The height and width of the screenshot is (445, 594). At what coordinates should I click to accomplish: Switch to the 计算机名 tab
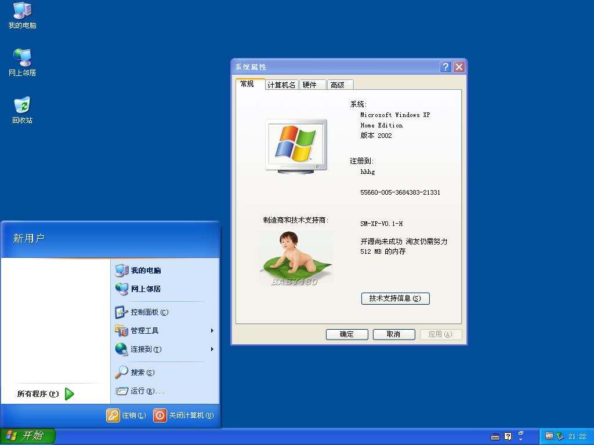281,85
